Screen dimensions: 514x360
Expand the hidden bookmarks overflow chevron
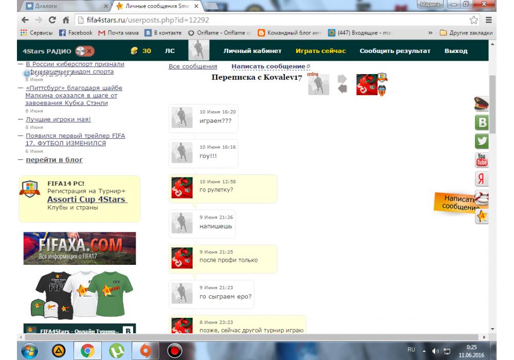[430, 33]
